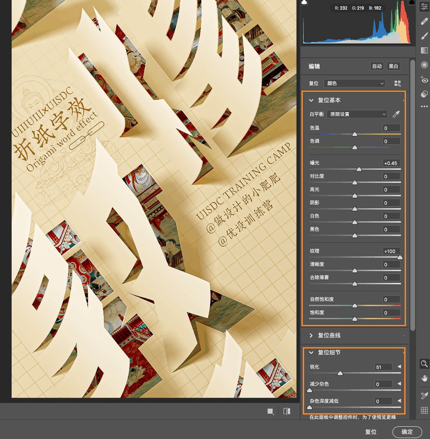
Task: Click the 黑白 black and white button
Action: [393, 66]
